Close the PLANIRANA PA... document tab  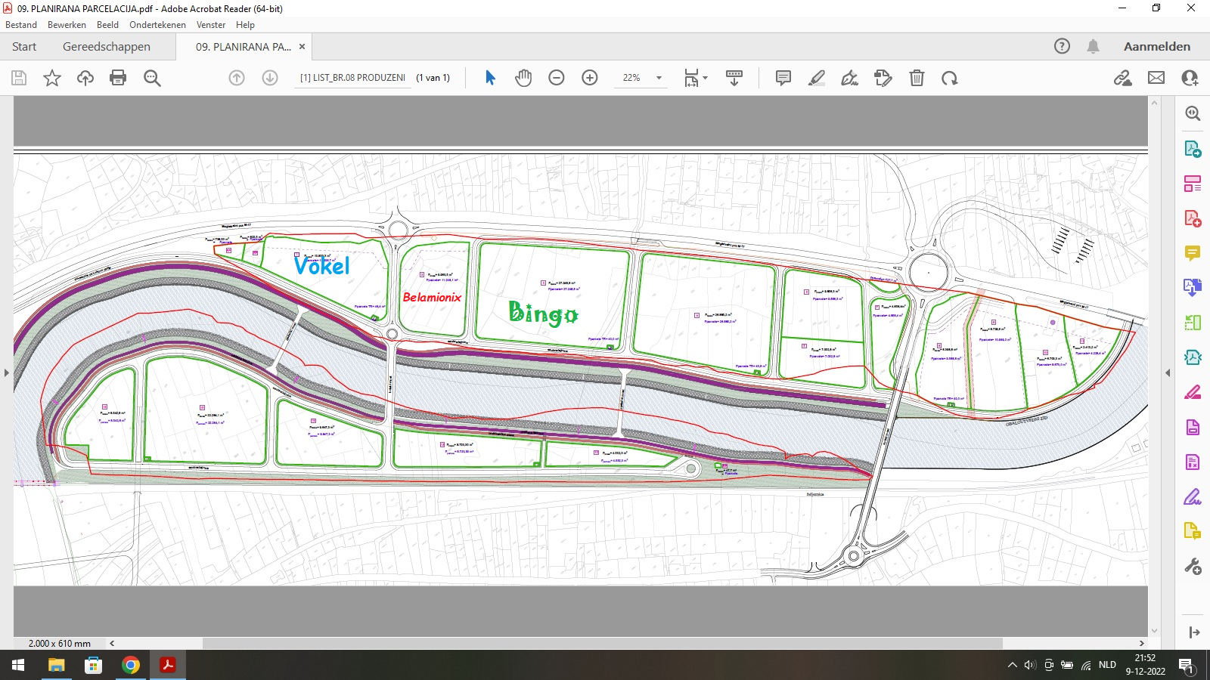click(302, 47)
